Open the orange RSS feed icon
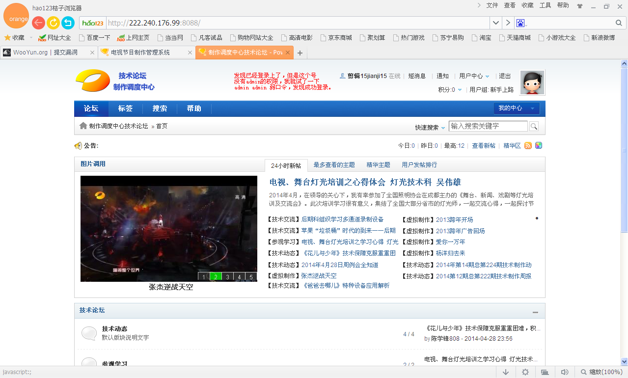This screenshot has width=628, height=378. coord(528,145)
